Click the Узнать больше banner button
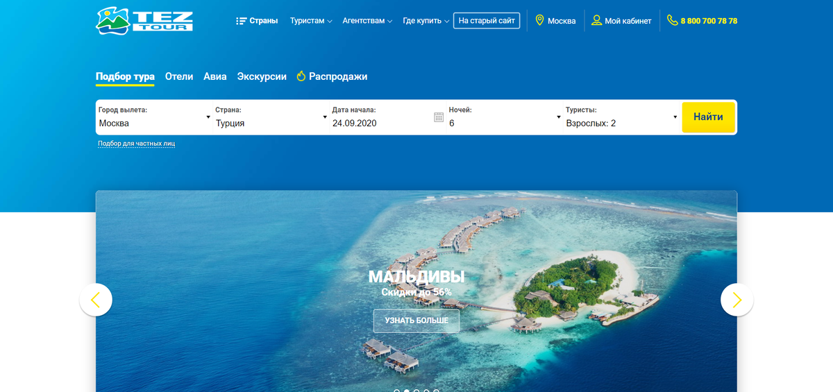Screen dimensions: 833x392 coord(416,321)
